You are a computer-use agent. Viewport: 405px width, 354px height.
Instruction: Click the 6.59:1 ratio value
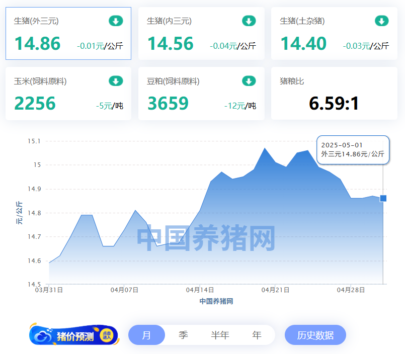[334, 103]
